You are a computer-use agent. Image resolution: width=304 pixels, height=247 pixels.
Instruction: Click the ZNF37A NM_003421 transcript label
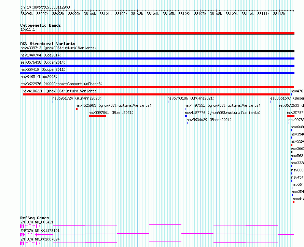coord(37,222)
